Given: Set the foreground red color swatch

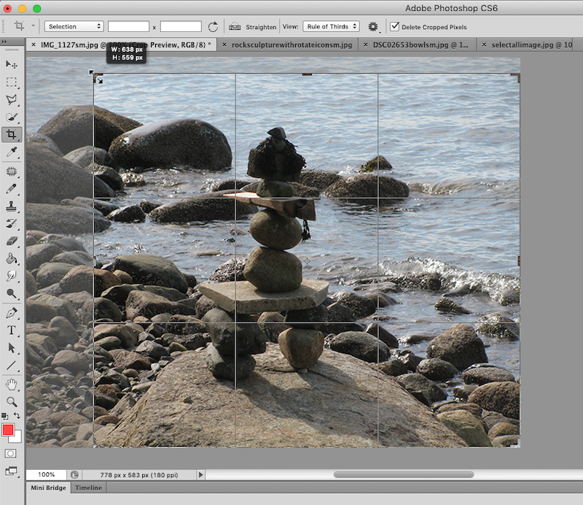Looking at the screenshot, I should click(x=8, y=430).
